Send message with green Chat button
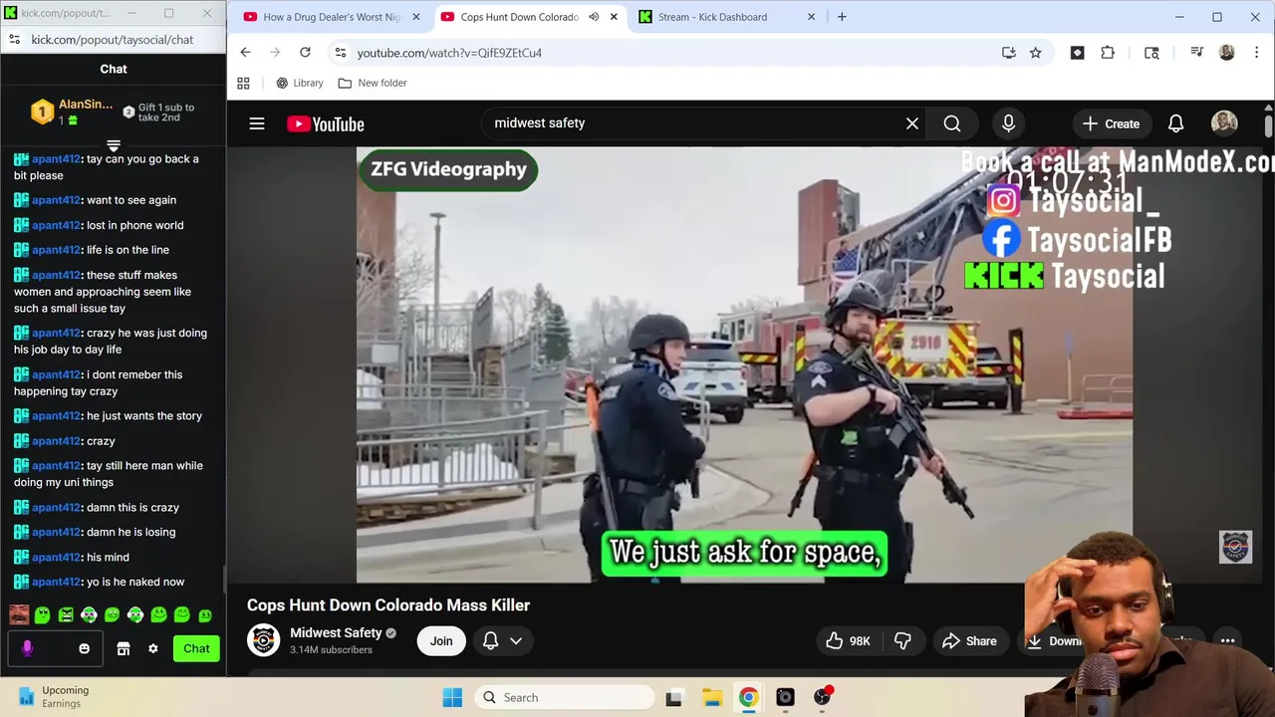This screenshot has height=717, width=1275. point(196,649)
